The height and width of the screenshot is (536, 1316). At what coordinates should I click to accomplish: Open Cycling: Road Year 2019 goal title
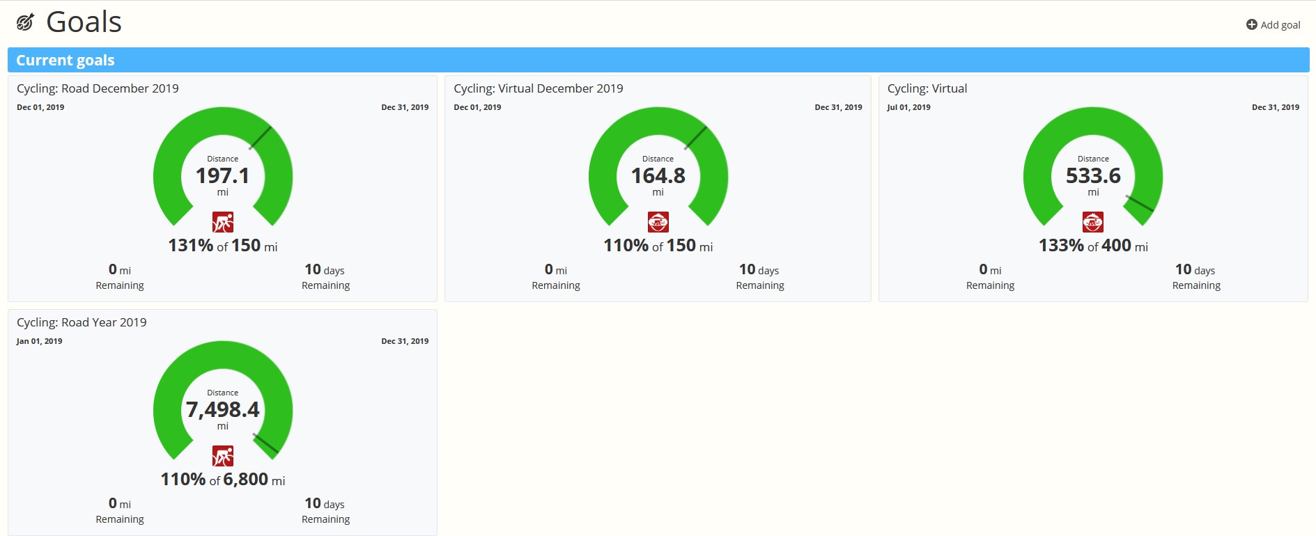pos(82,322)
